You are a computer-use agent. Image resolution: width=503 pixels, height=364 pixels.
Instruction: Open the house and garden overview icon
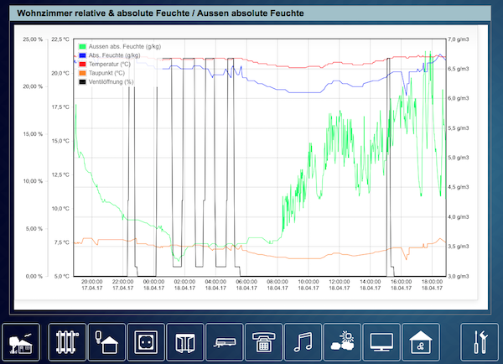(x=21, y=342)
